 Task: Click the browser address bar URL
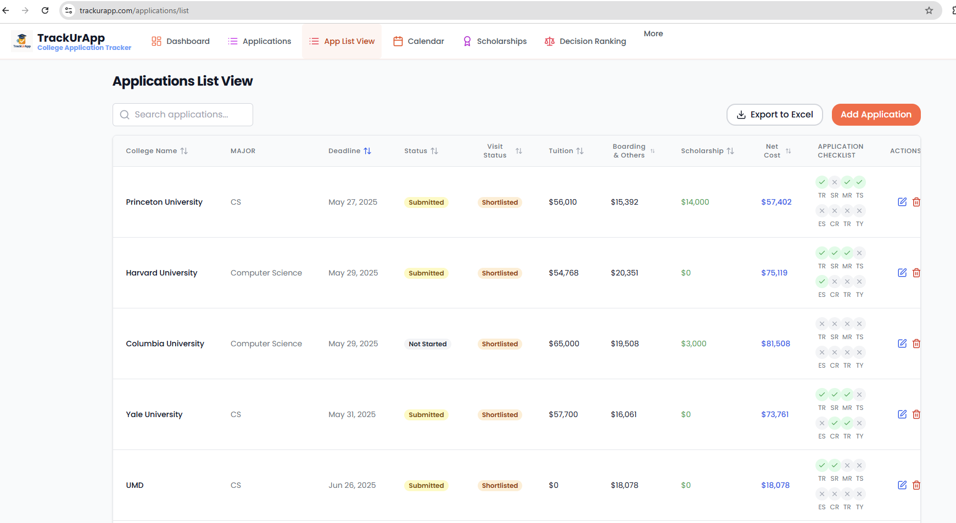click(x=134, y=10)
